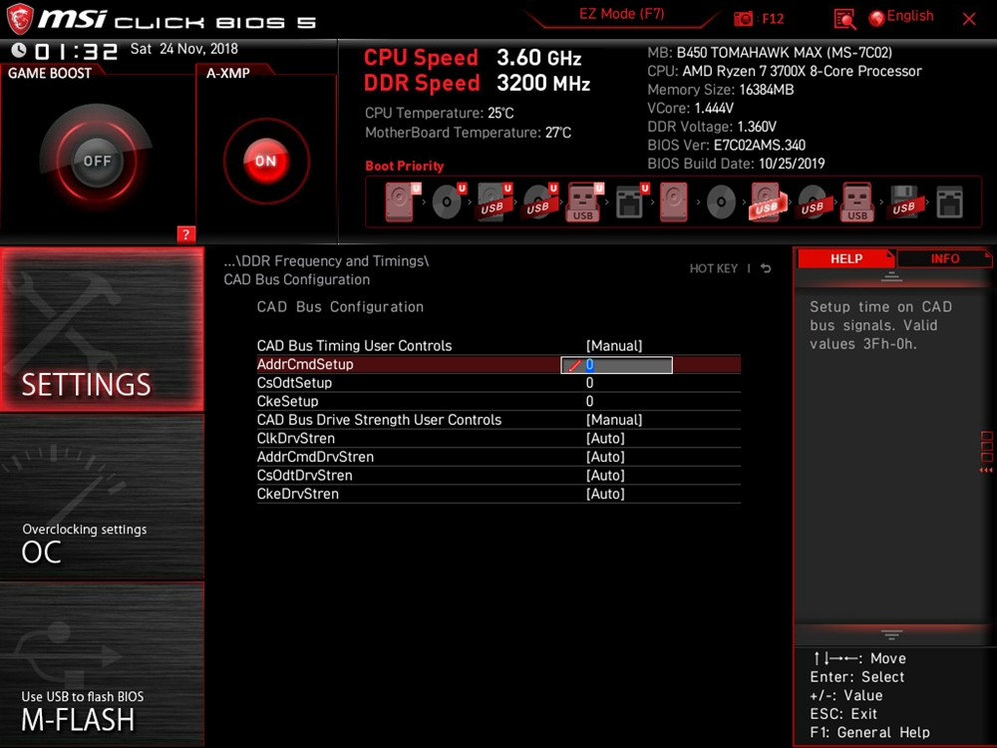Open ClkDrvStren [Auto] dropdown

point(605,438)
